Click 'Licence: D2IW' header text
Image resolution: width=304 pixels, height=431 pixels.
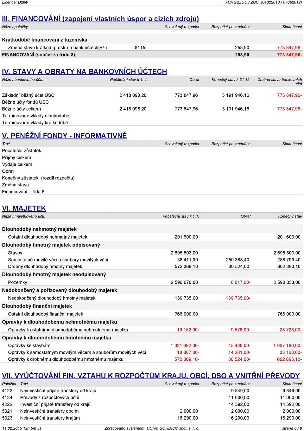[x=15, y=2]
